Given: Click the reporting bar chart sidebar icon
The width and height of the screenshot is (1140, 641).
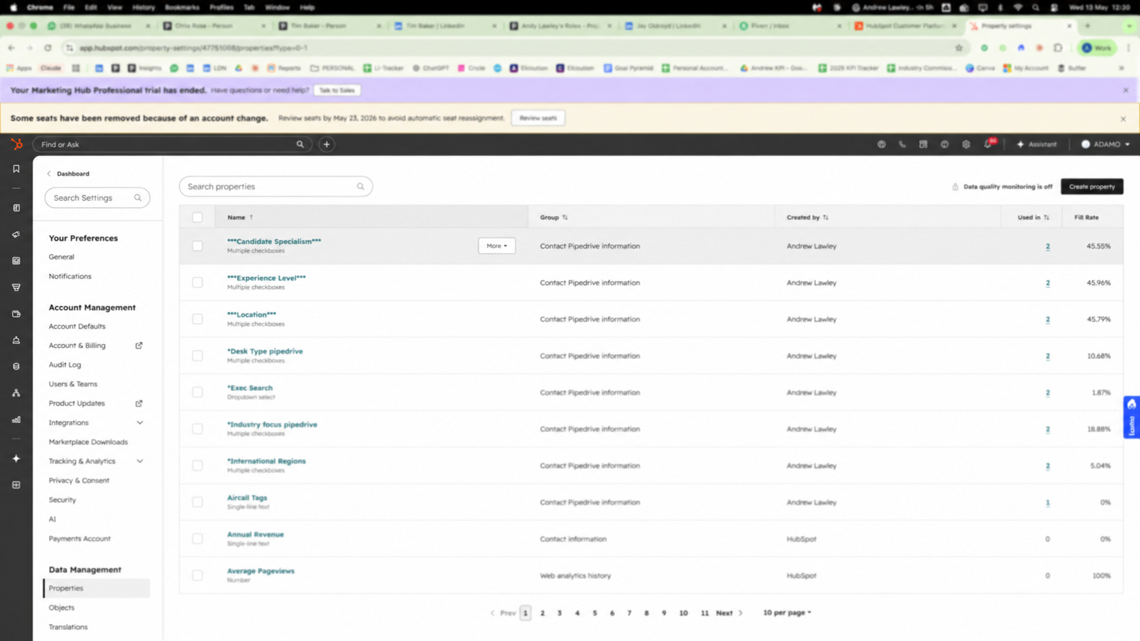Looking at the screenshot, I should pyautogui.click(x=16, y=420).
